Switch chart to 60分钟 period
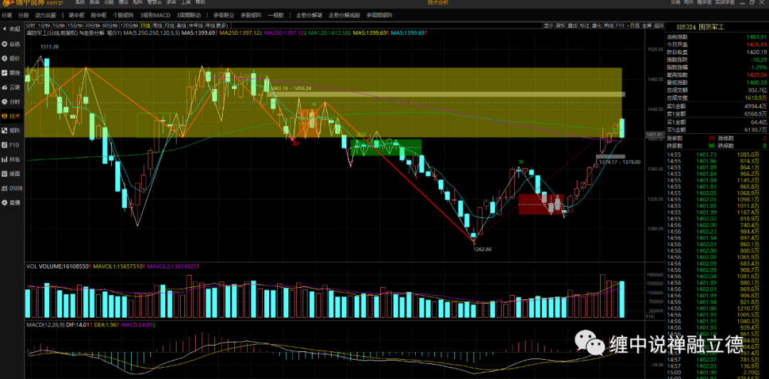769x379 pixels. 110,25
